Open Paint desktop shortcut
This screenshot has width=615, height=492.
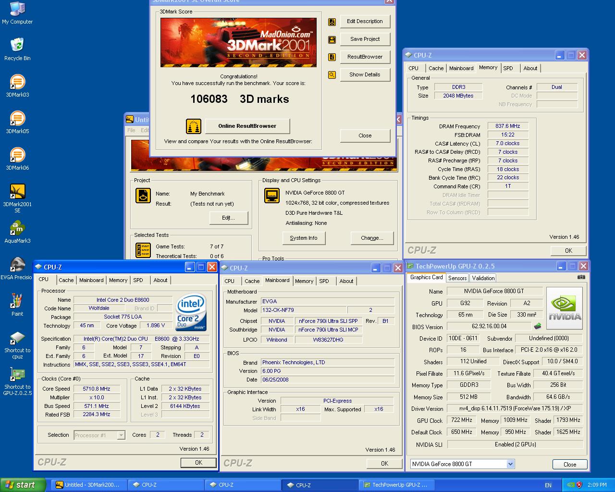click(17, 305)
